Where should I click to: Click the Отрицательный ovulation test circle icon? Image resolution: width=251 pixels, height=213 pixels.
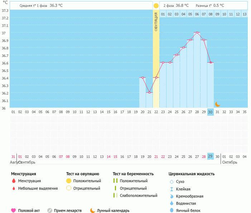pyautogui.click(x=69, y=188)
